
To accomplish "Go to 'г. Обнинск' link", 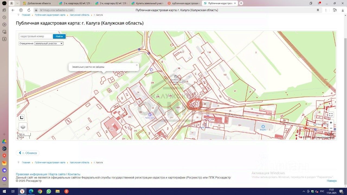I will [x=28, y=153].
